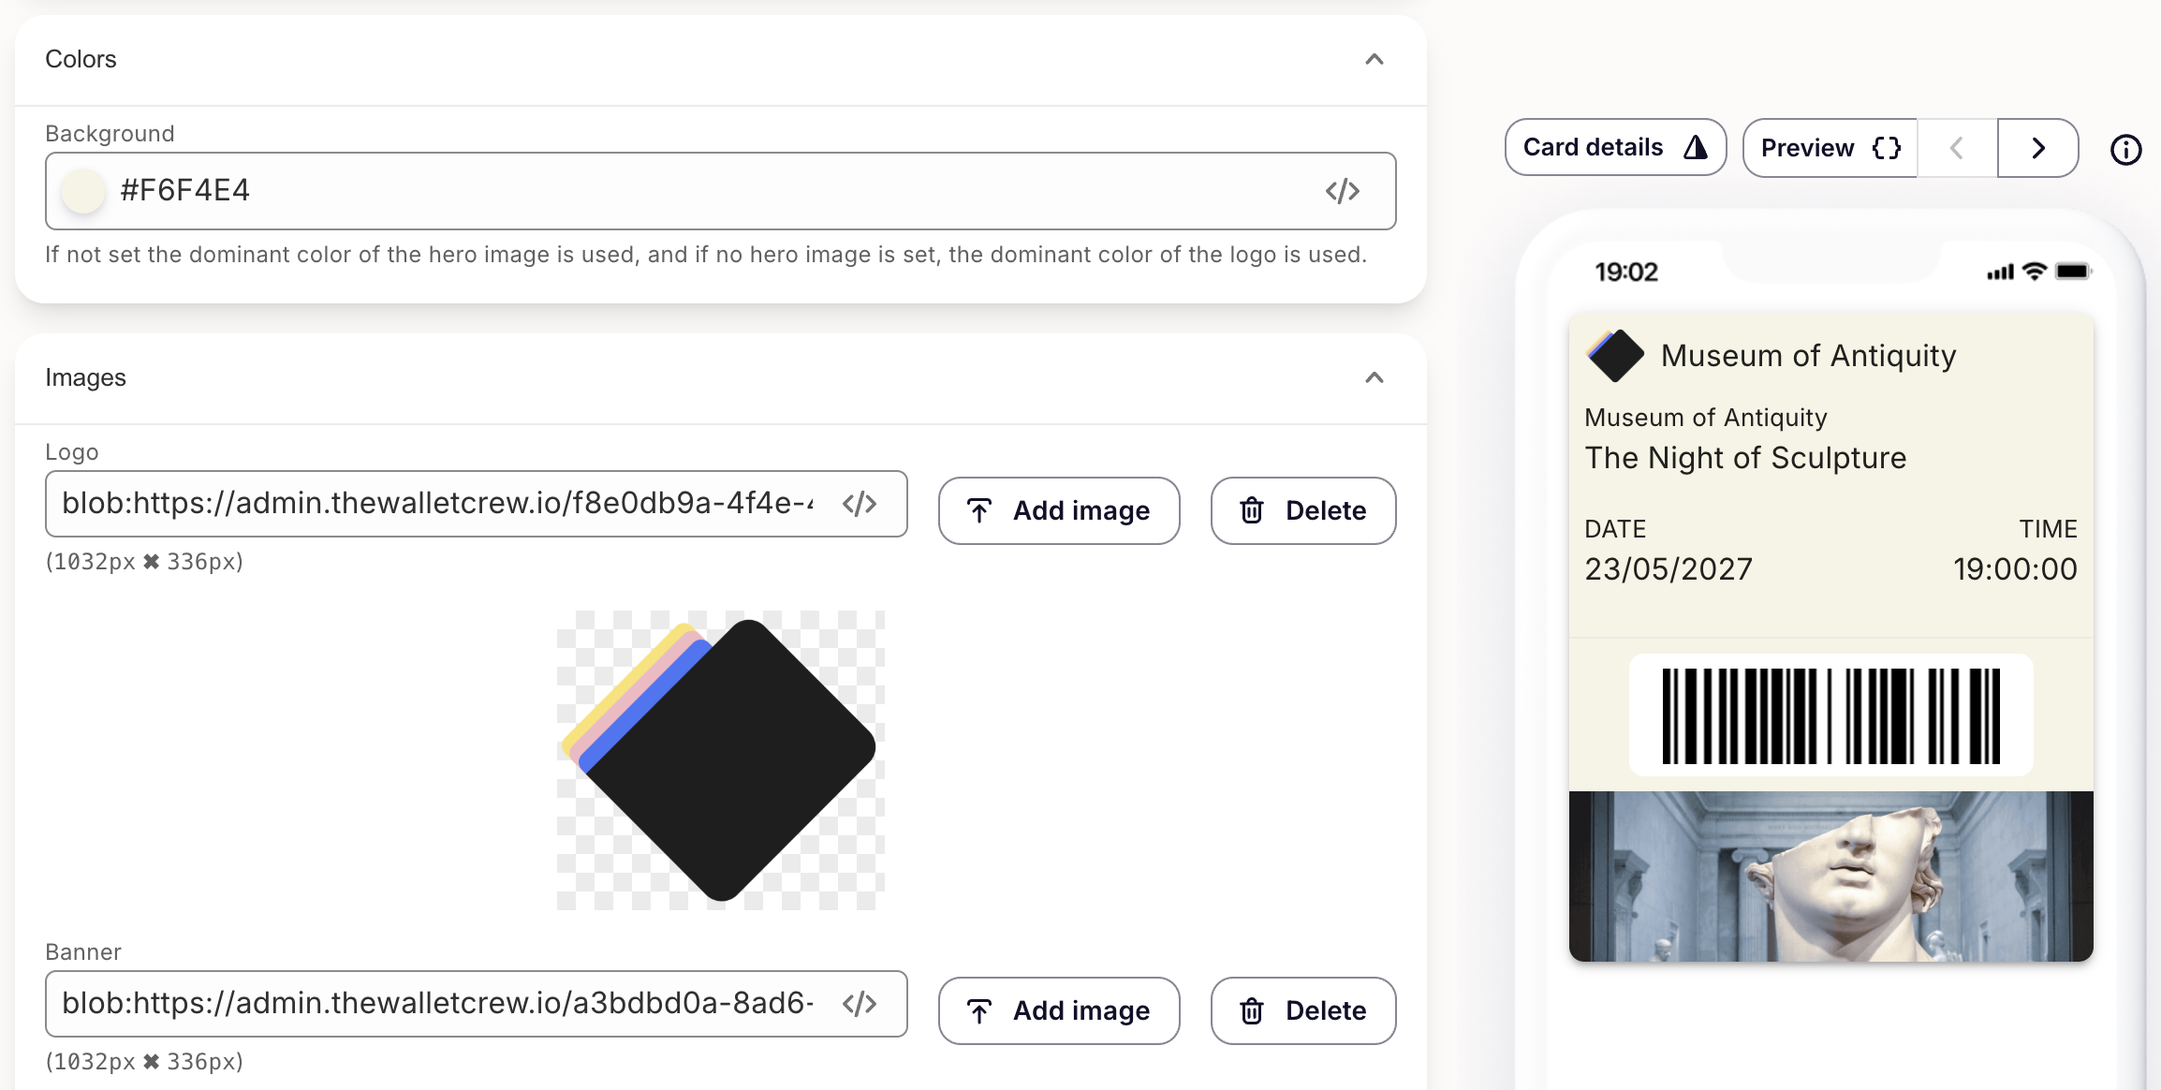The width and height of the screenshot is (2161, 1090).
Task: Click Add image for the Logo
Action: click(1059, 510)
